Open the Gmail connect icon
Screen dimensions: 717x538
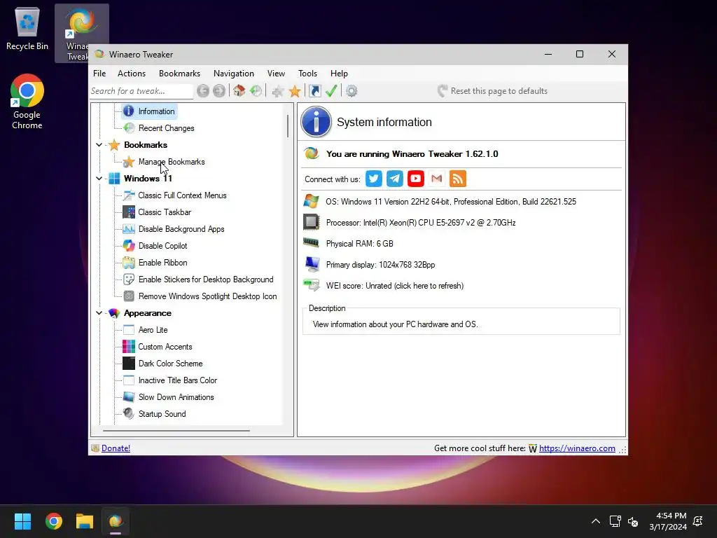point(437,179)
